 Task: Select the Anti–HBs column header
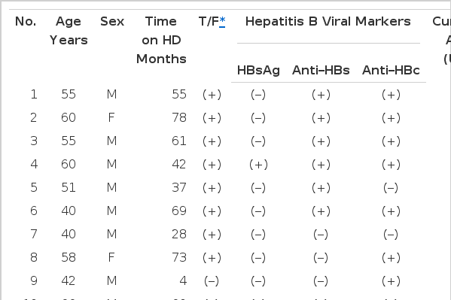coord(321,71)
